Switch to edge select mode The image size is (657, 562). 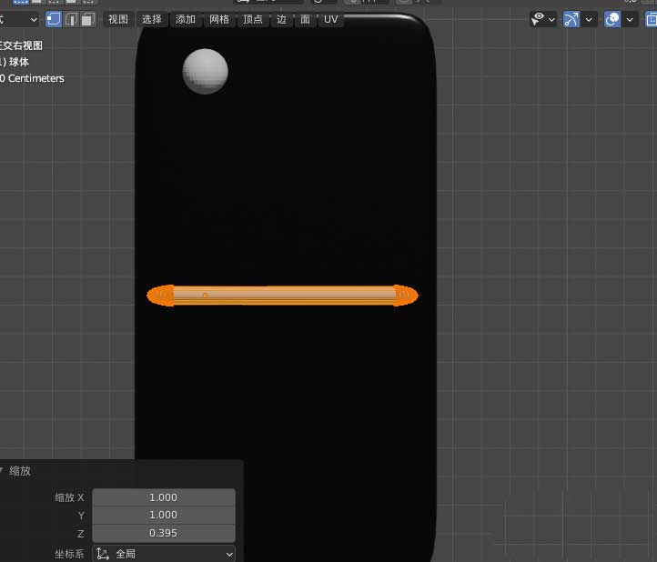(x=71, y=19)
